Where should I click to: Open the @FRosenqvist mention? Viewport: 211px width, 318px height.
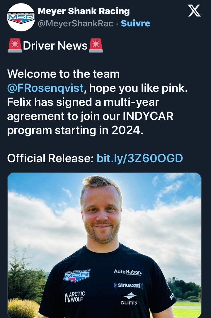point(45,88)
